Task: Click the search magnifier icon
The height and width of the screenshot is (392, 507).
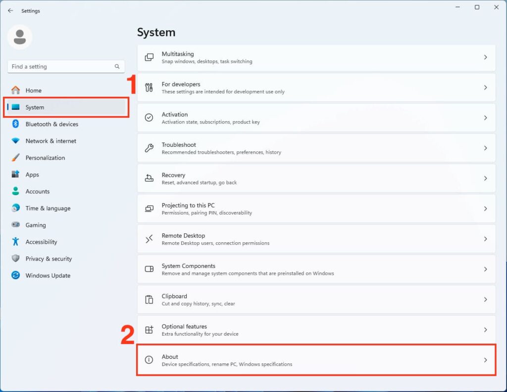Action: (117, 67)
